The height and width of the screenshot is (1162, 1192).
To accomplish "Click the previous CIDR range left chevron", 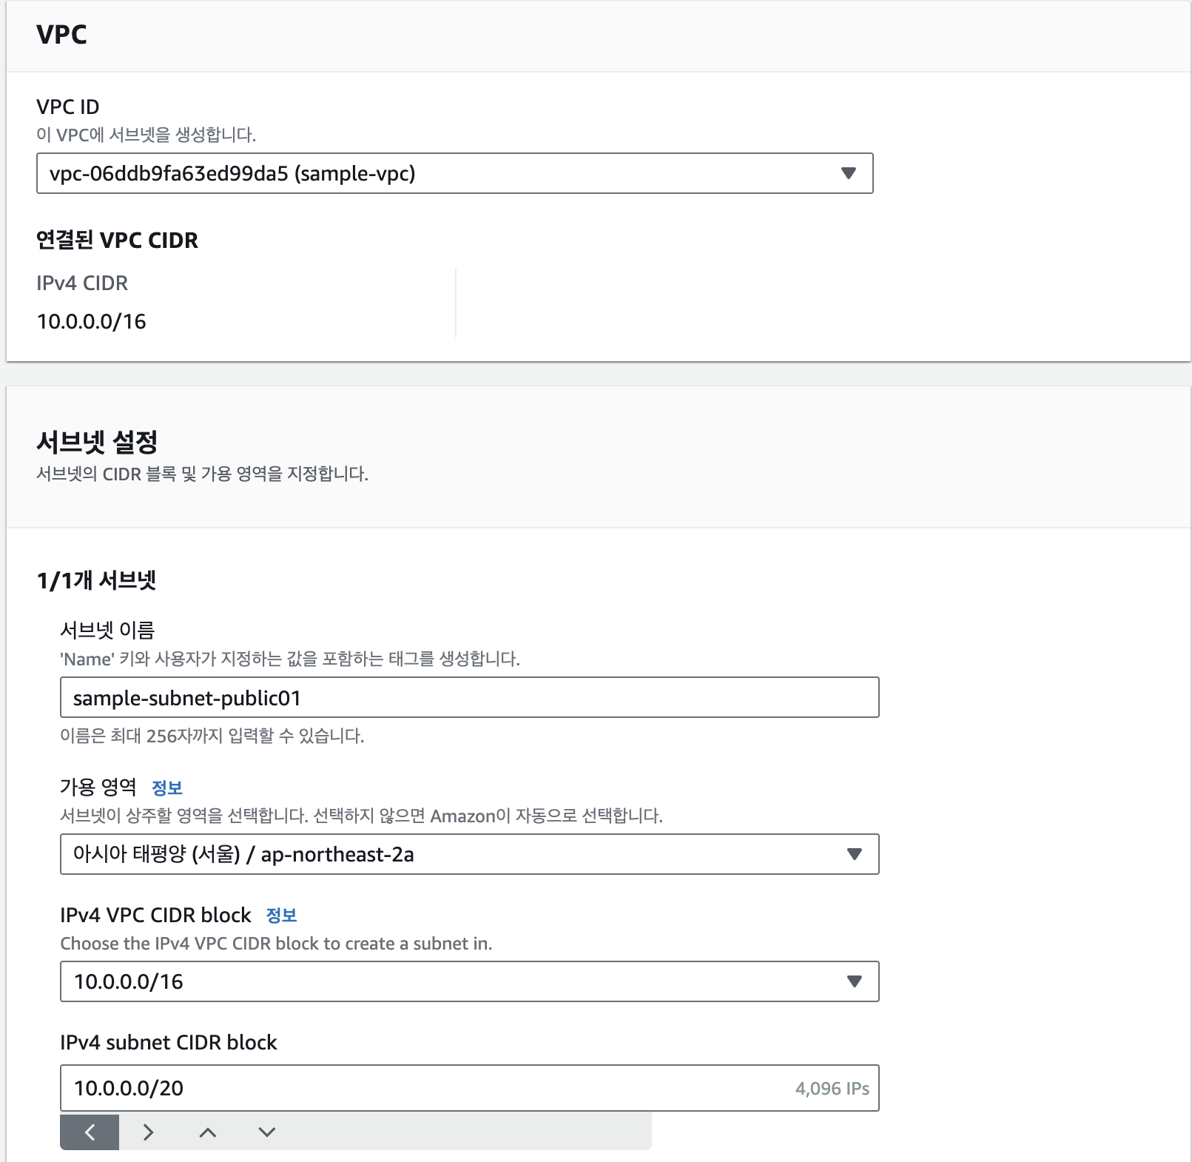I will 90,1132.
